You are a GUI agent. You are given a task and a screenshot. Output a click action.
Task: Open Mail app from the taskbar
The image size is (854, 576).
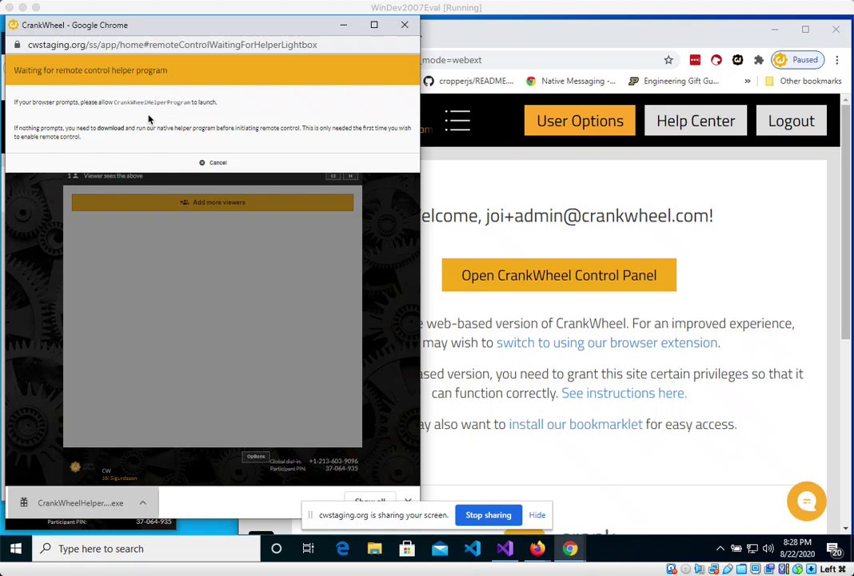click(440, 548)
